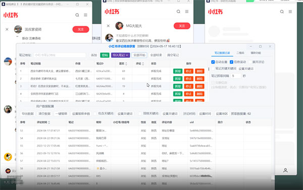This screenshot has height=190, width=303.
Task: Close note panel beside MG大姐大 avatar
Action: 108,26
